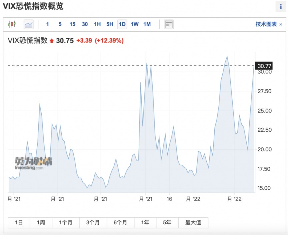Choose the 30-minute interval

pos(85,24)
